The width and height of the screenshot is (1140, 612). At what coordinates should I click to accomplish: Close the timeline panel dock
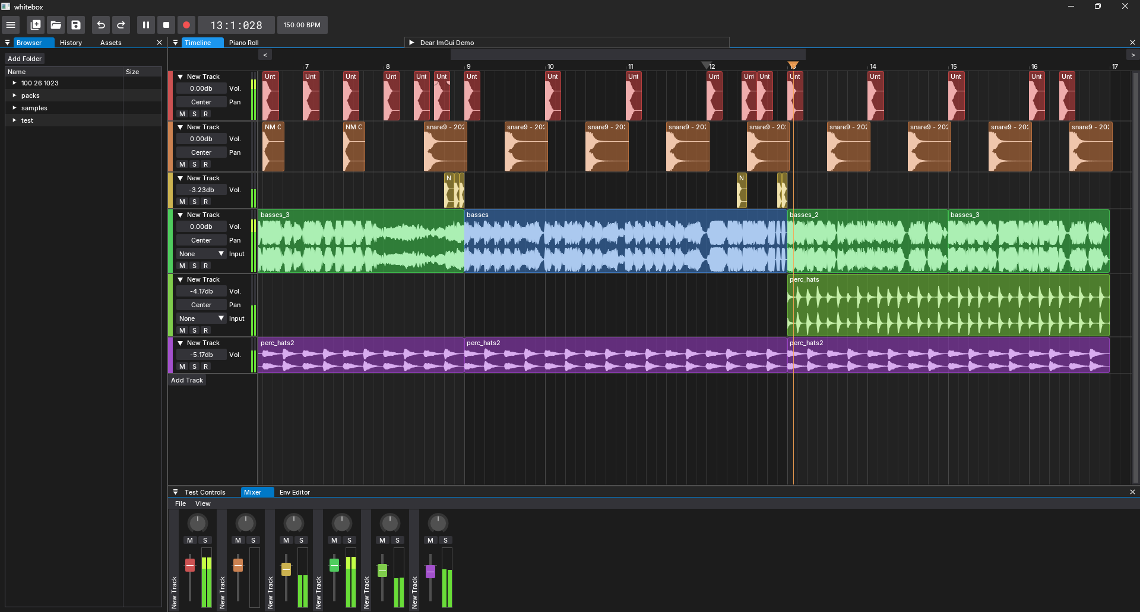click(1132, 43)
